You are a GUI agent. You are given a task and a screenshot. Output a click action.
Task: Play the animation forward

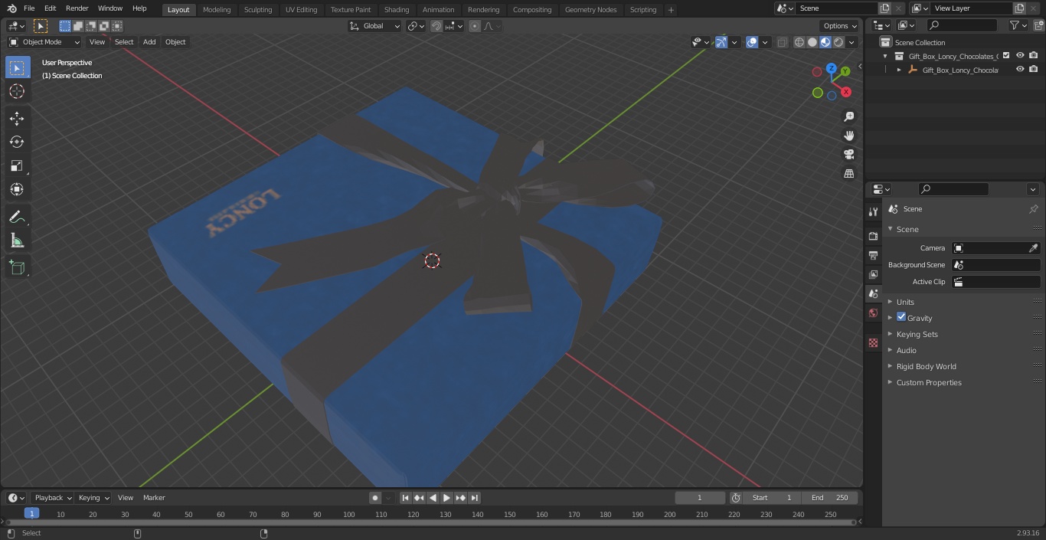446,498
